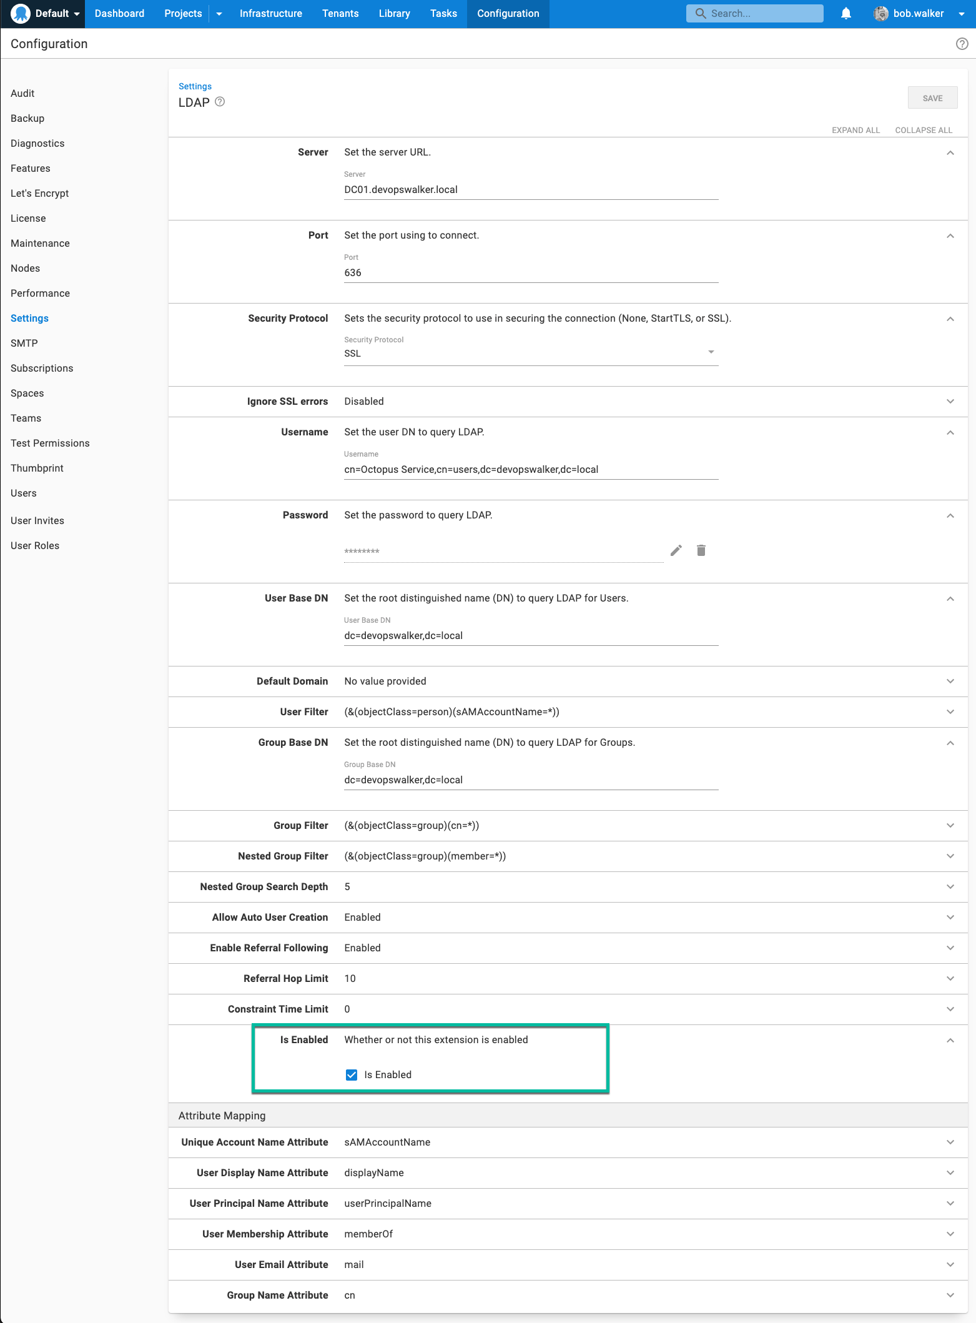The image size is (976, 1323).
Task: Uncheck the Is Enabled checkbox
Action: 352,1074
